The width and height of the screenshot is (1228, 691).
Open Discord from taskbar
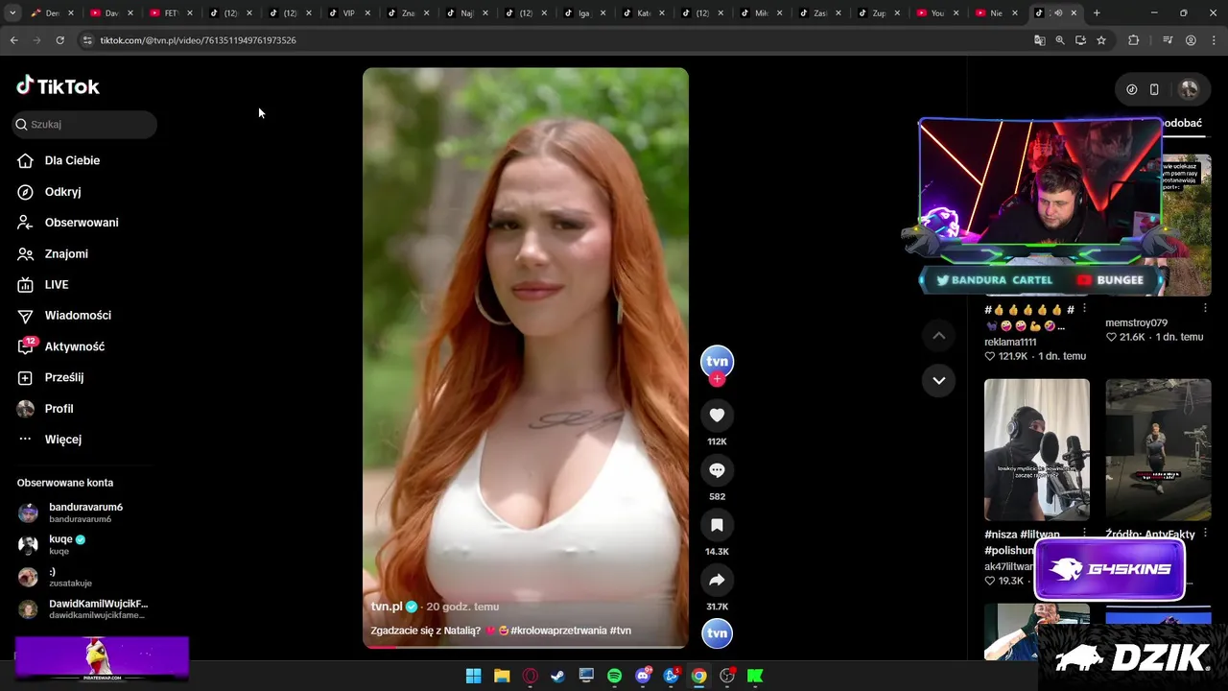pyautogui.click(x=643, y=676)
